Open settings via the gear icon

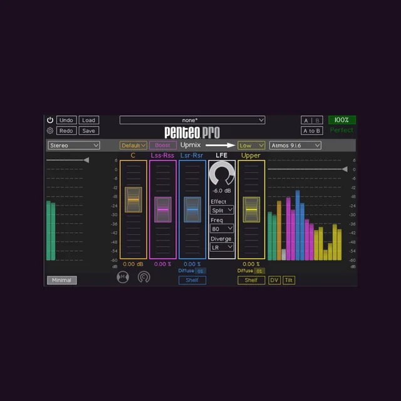coord(50,131)
